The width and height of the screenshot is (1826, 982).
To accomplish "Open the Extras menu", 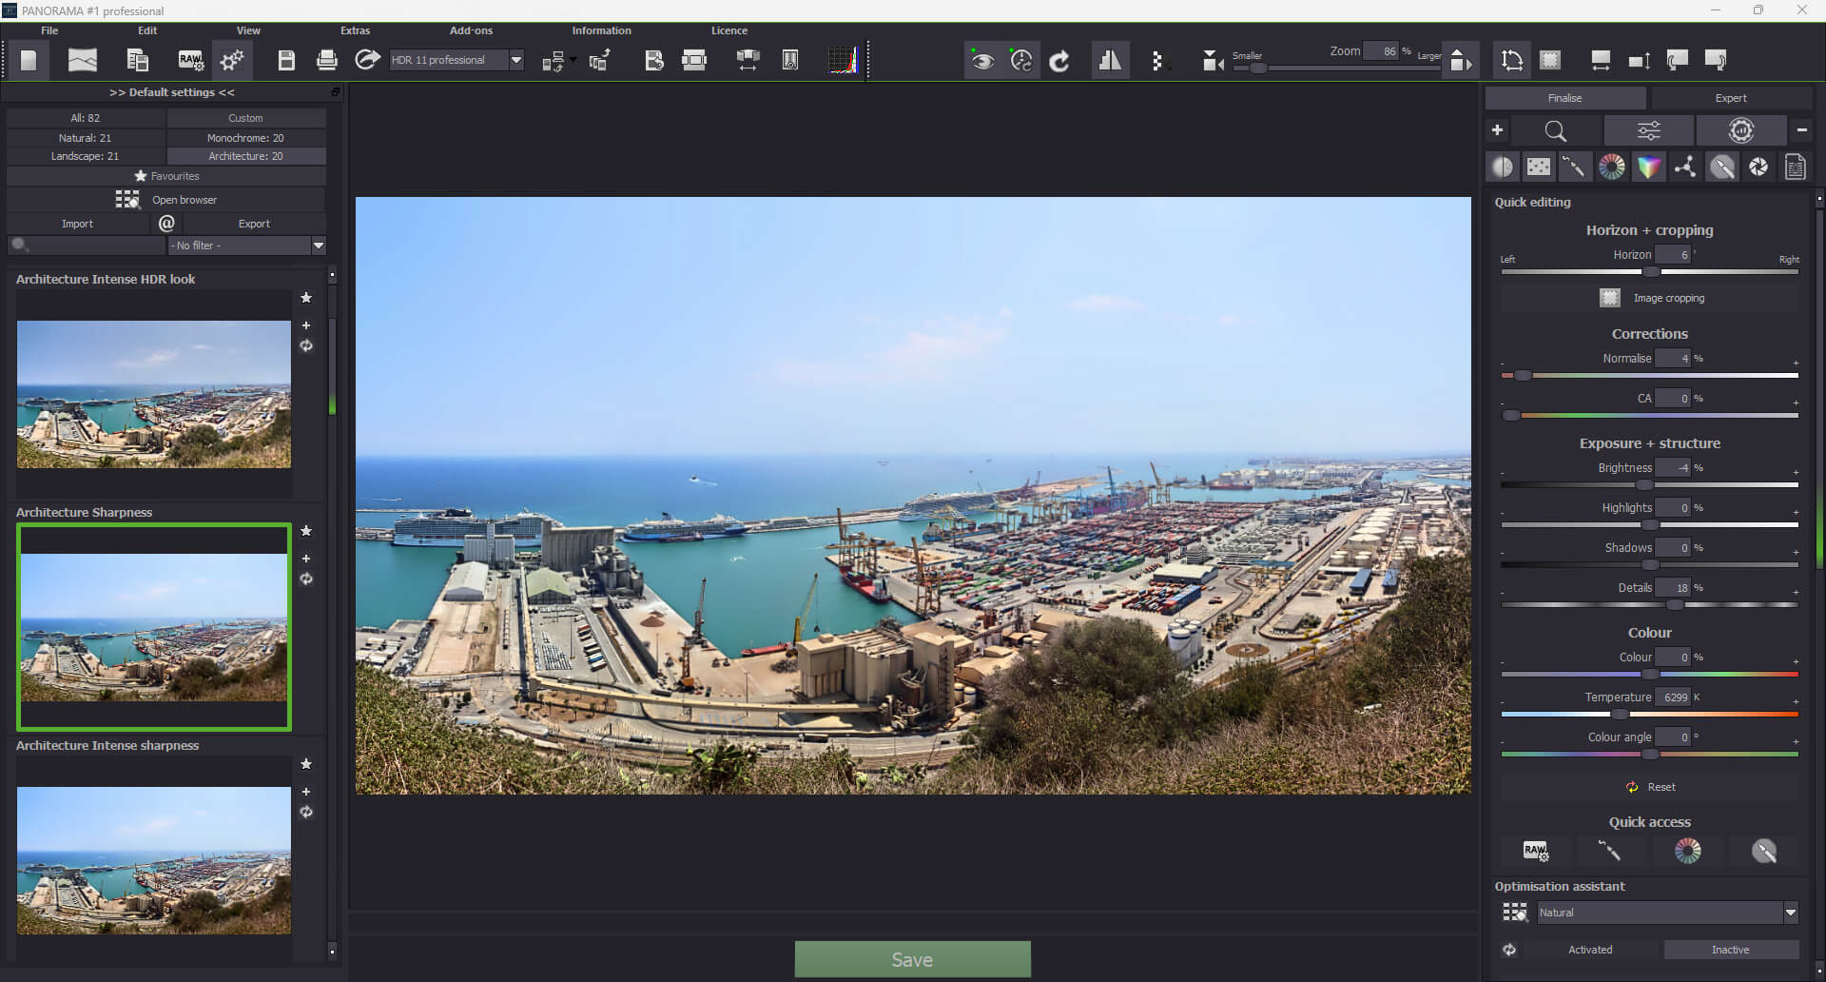I will (x=355, y=30).
